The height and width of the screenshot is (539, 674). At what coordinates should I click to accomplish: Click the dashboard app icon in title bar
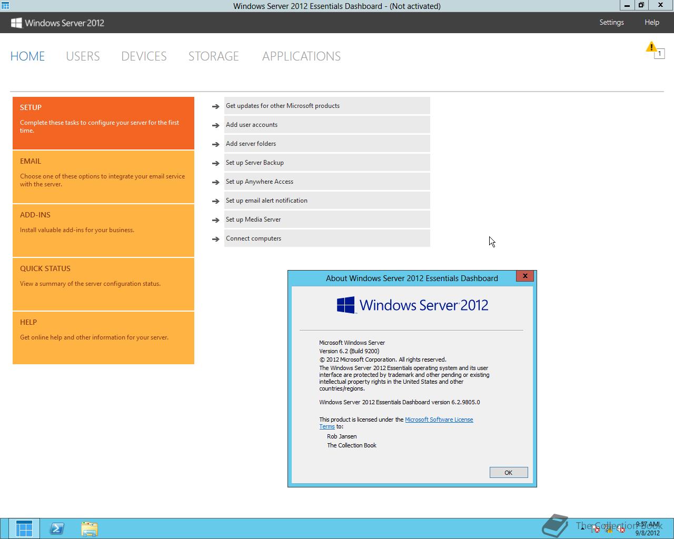(x=5, y=6)
